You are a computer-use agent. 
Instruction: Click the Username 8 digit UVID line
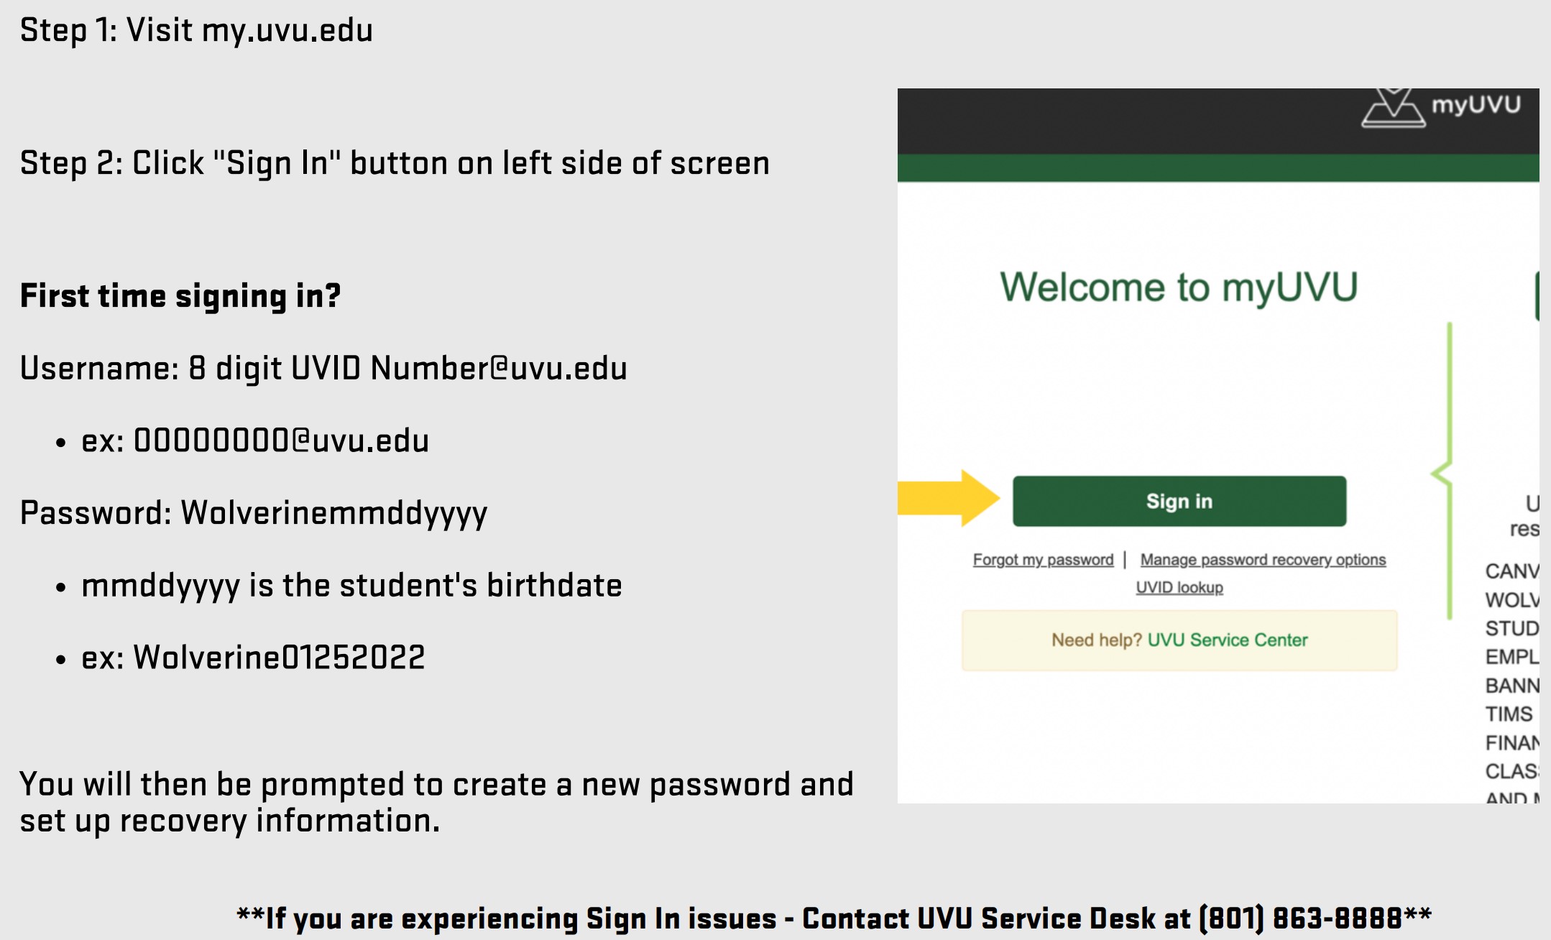pos(323,369)
